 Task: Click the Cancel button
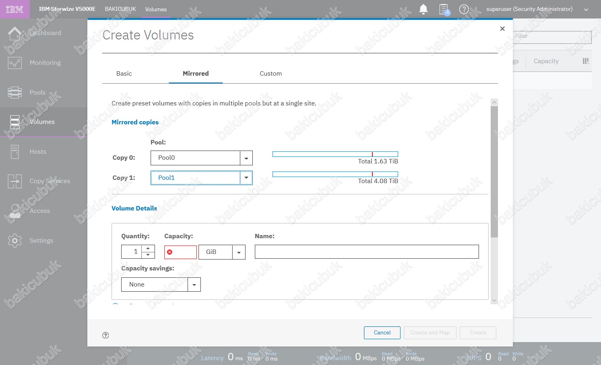click(382, 333)
